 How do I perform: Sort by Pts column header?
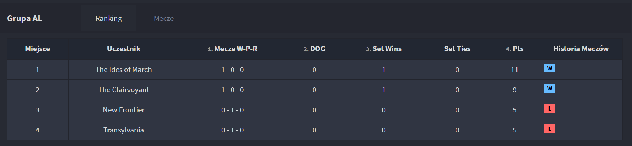tap(515, 49)
